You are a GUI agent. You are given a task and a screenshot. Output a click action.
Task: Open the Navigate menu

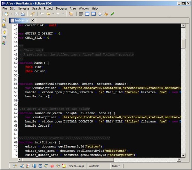23,8
